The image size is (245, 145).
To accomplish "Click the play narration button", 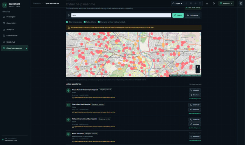I will click(186, 3).
